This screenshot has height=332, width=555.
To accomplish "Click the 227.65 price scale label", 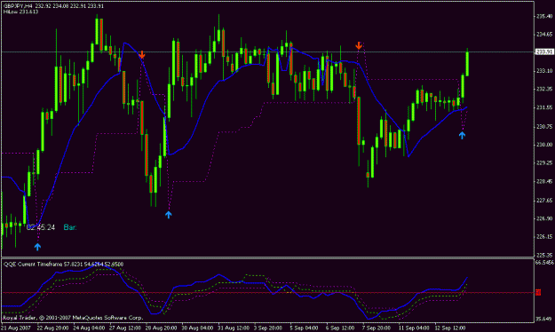I will 544,201.
